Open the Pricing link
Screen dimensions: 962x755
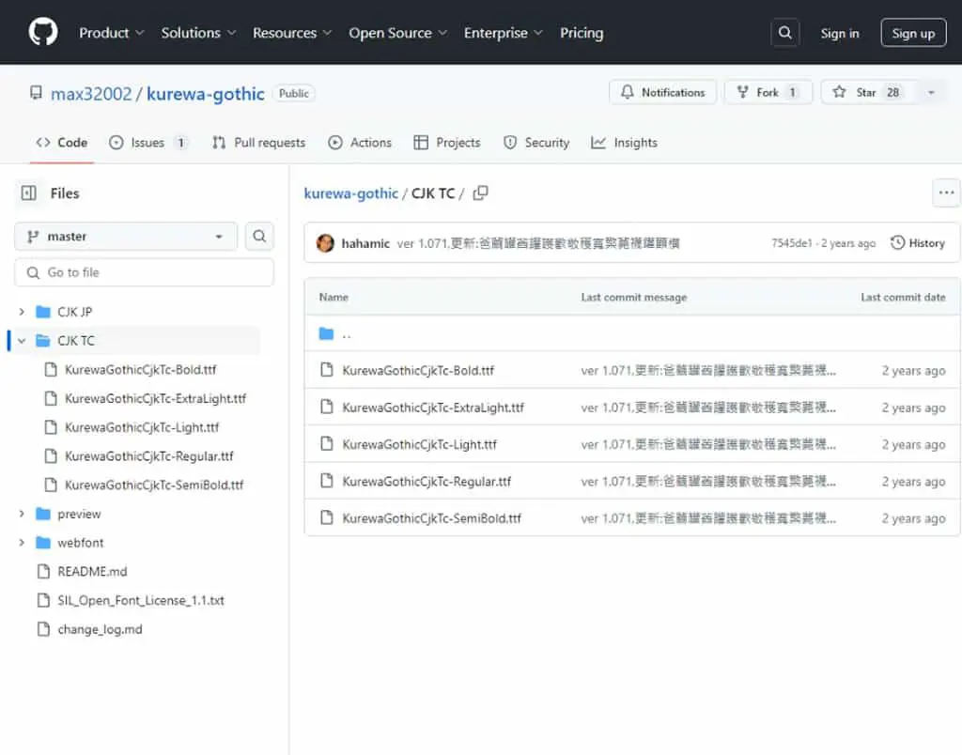(x=581, y=33)
